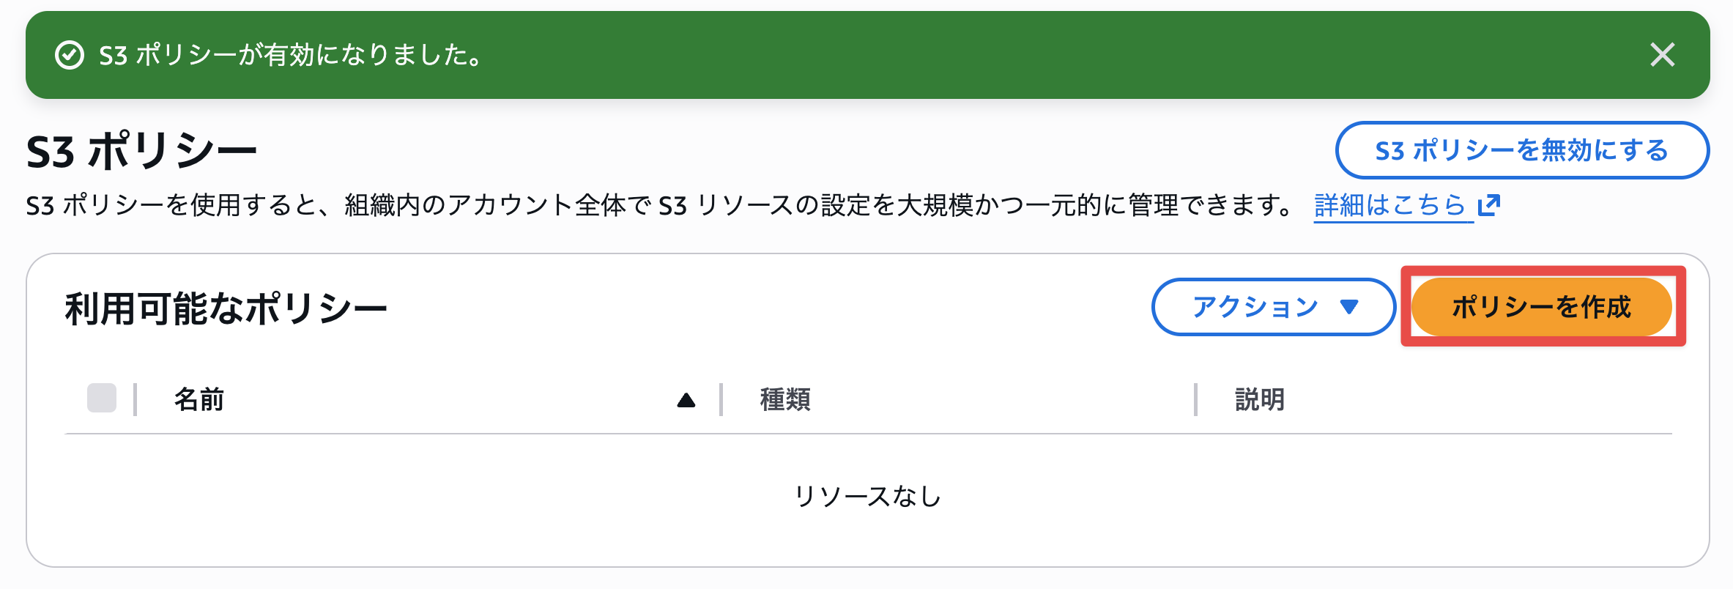Select the 説明 column header
This screenshot has width=1733, height=589.
click(1260, 400)
